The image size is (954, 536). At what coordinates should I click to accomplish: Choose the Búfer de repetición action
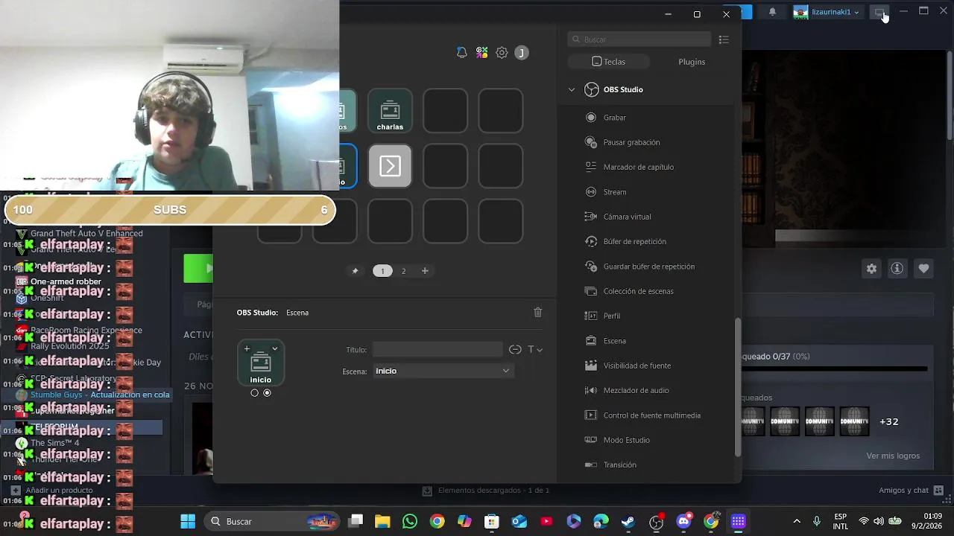click(x=634, y=241)
